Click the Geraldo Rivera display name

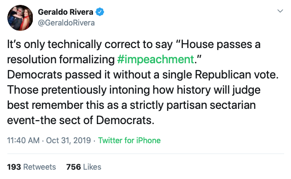pos(66,12)
